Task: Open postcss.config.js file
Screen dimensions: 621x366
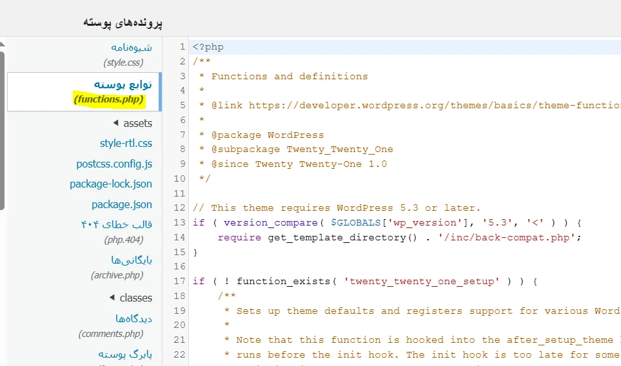Action: (114, 164)
